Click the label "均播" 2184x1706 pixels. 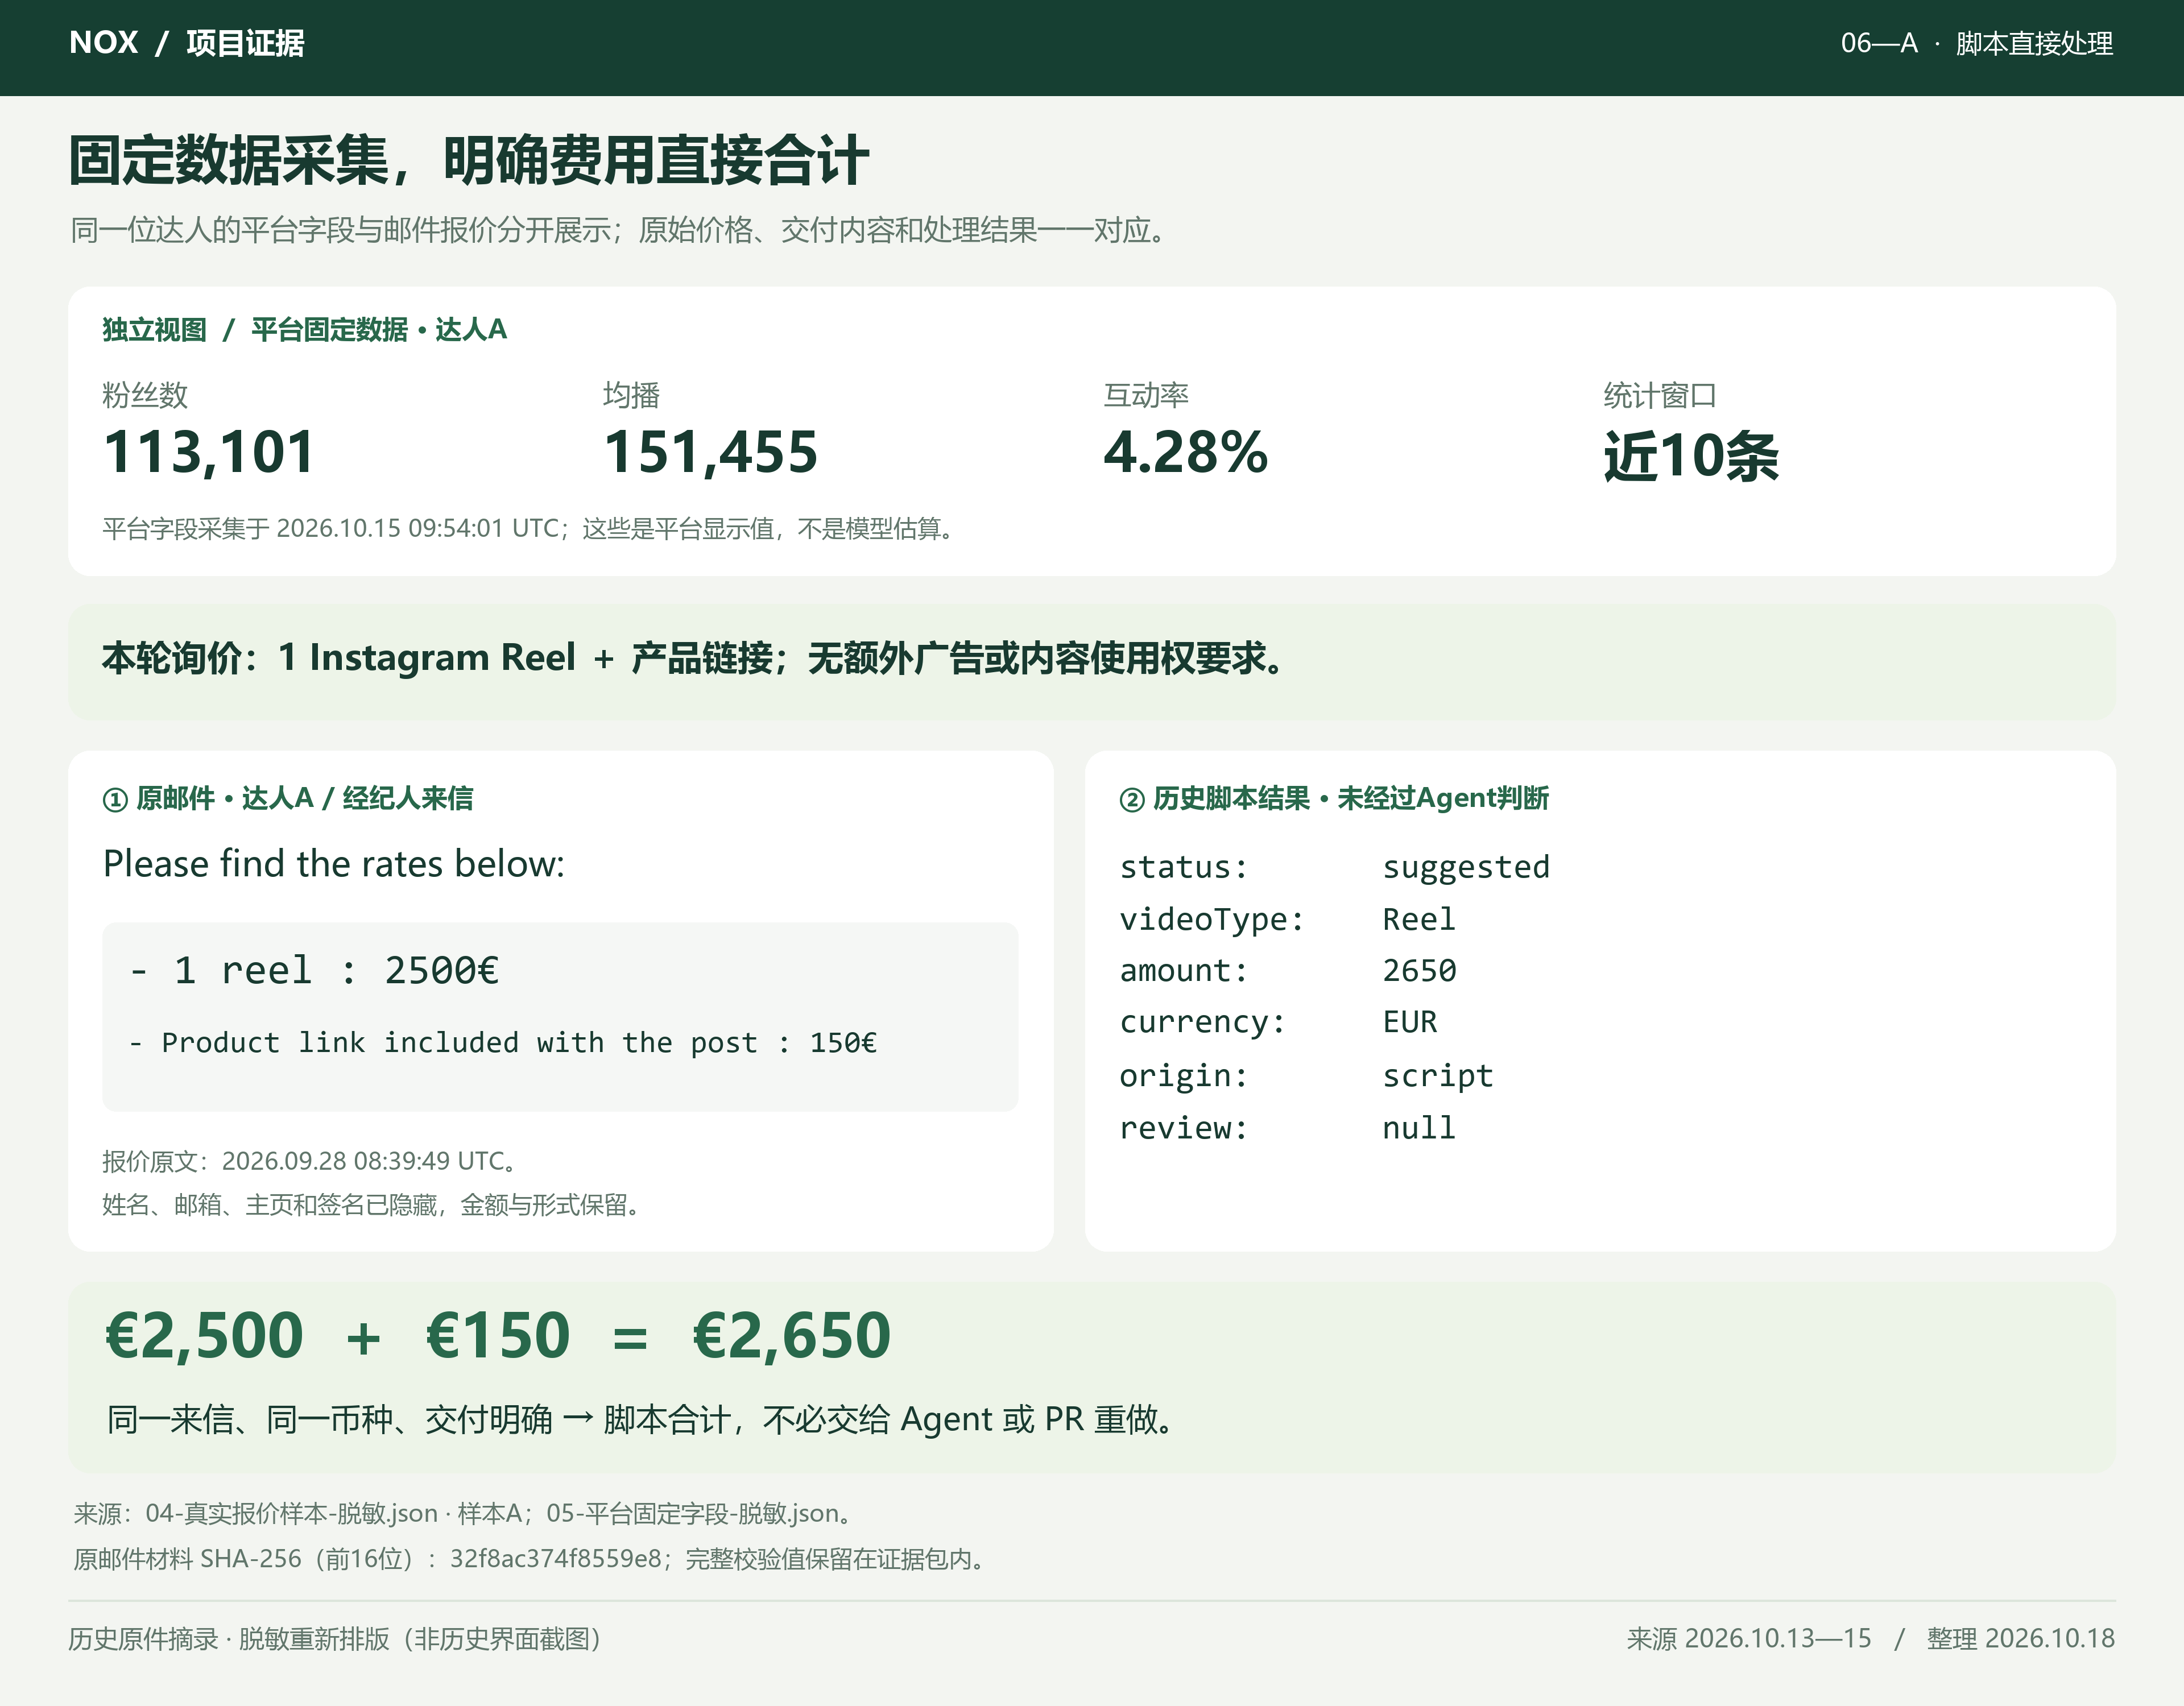[x=631, y=395]
